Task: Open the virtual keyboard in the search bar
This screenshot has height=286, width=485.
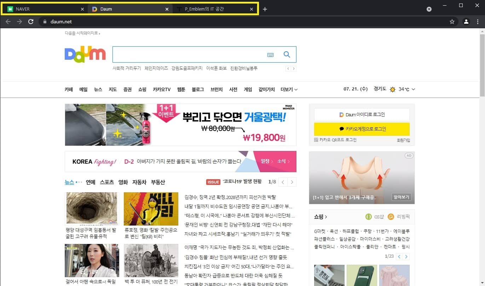Action: tap(271, 55)
